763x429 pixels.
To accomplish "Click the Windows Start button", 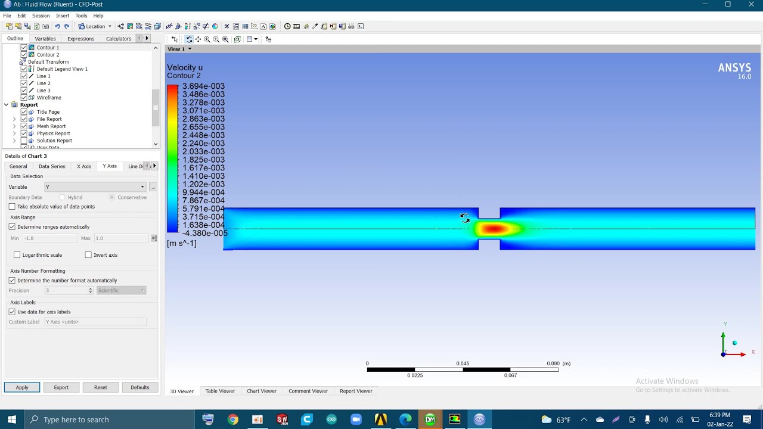I will tap(12, 419).
